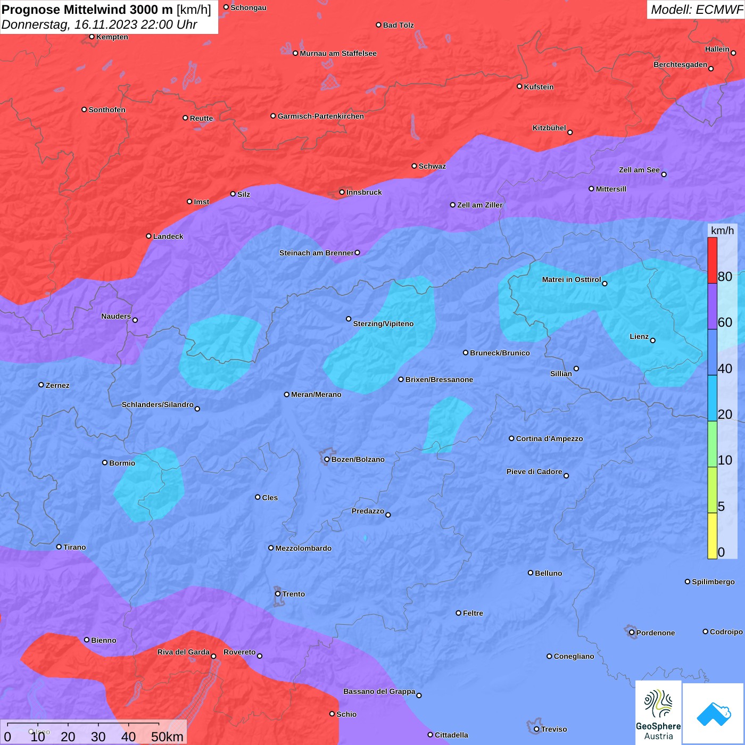
Task: Click the Lienz city marker
Action: point(653,341)
